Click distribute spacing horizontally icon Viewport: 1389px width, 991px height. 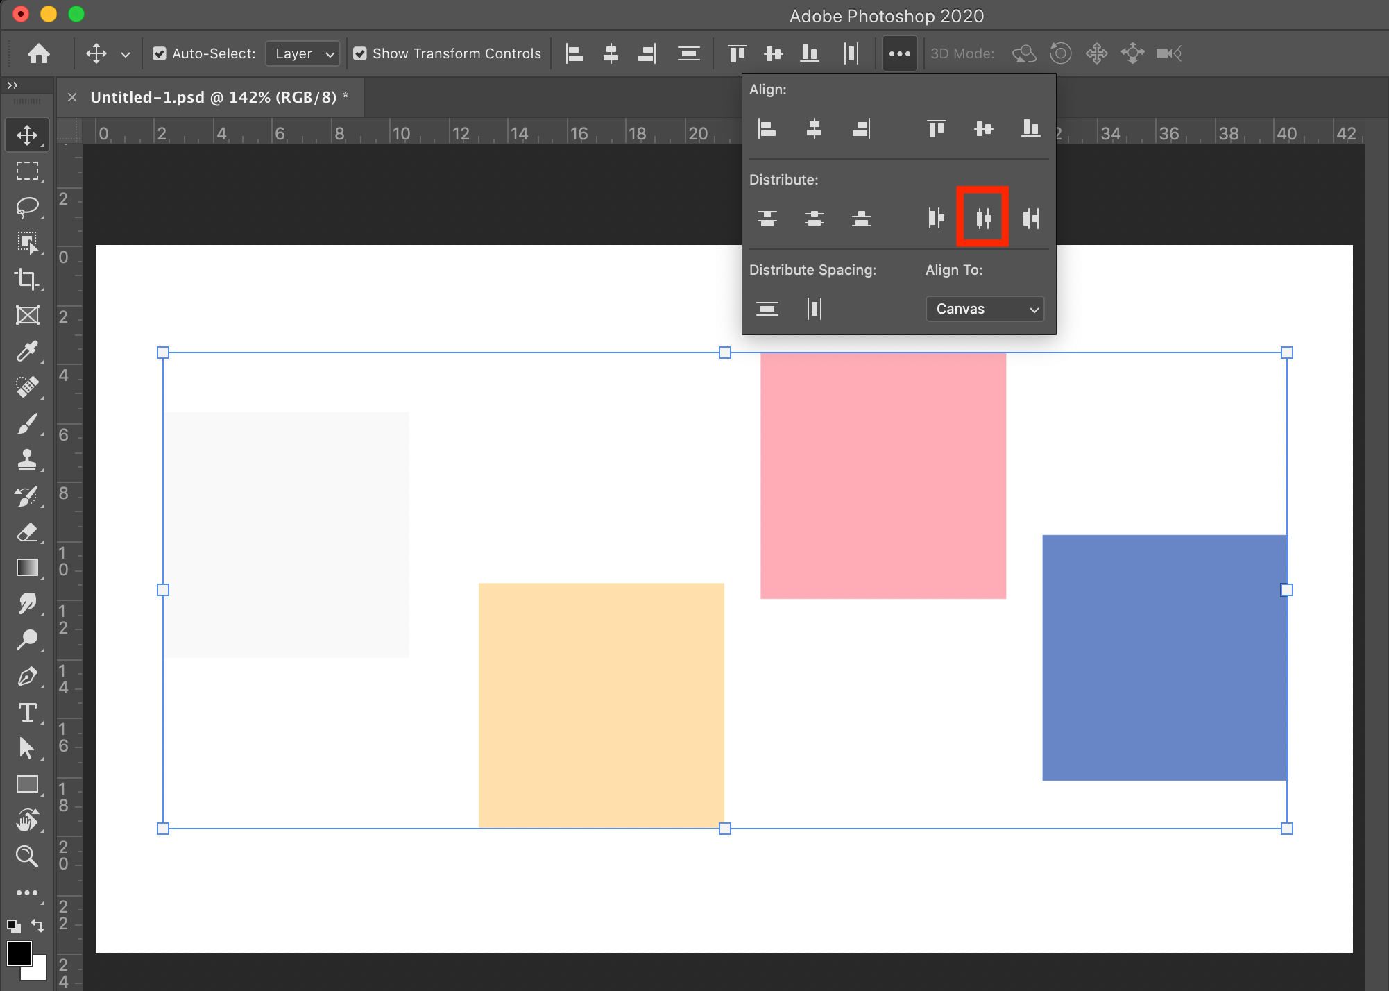coord(815,309)
